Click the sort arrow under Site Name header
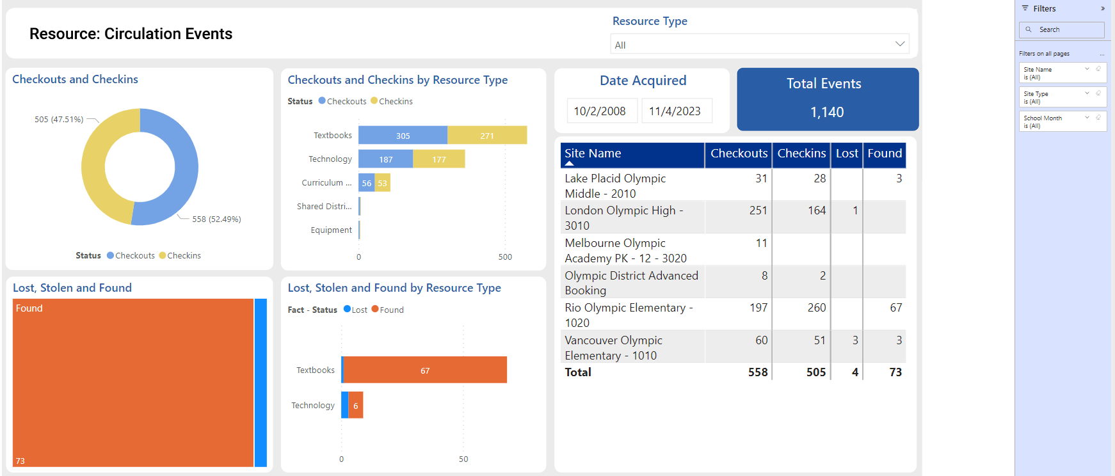The image size is (1115, 476). point(569,164)
